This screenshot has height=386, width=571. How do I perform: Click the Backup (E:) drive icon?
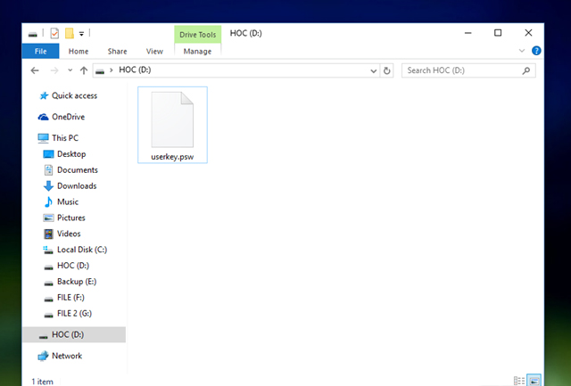[x=48, y=283]
